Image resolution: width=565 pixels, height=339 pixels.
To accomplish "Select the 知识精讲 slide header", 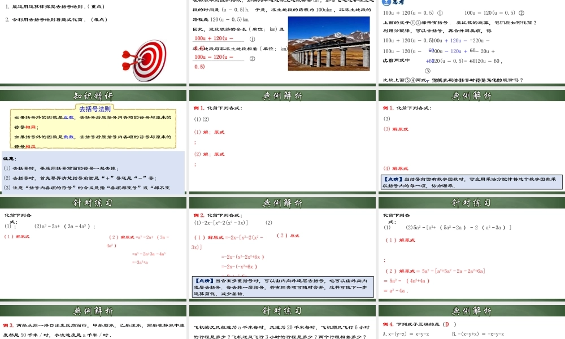I will coord(93,95).
